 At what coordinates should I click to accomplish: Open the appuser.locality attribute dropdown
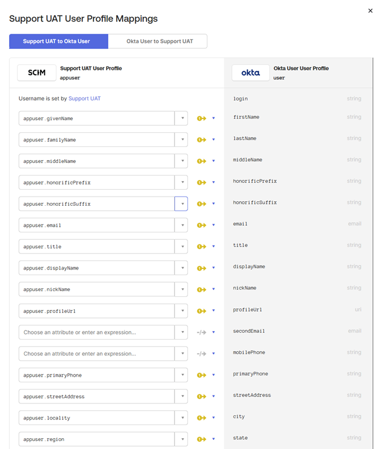pyautogui.click(x=181, y=418)
